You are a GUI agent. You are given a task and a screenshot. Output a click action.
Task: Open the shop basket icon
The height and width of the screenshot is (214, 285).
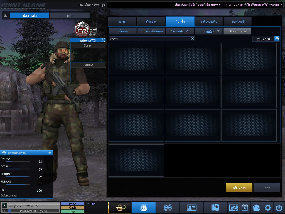coord(120,207)
